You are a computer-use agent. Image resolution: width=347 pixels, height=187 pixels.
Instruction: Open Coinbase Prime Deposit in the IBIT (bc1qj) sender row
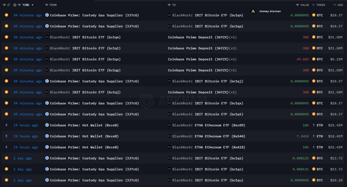point(198,92)
